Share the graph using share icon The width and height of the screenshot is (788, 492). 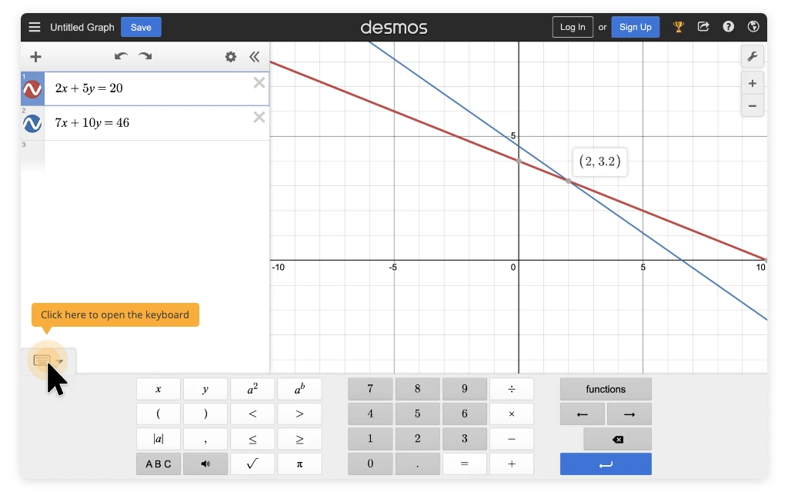point(703,27)
